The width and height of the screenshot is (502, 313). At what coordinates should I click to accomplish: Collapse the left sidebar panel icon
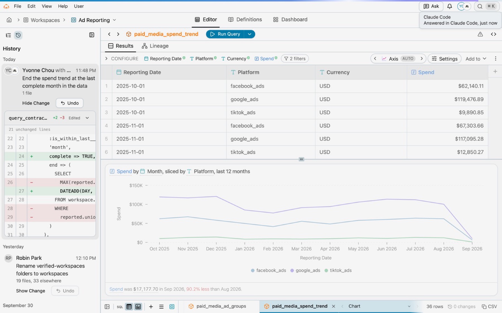91,35
